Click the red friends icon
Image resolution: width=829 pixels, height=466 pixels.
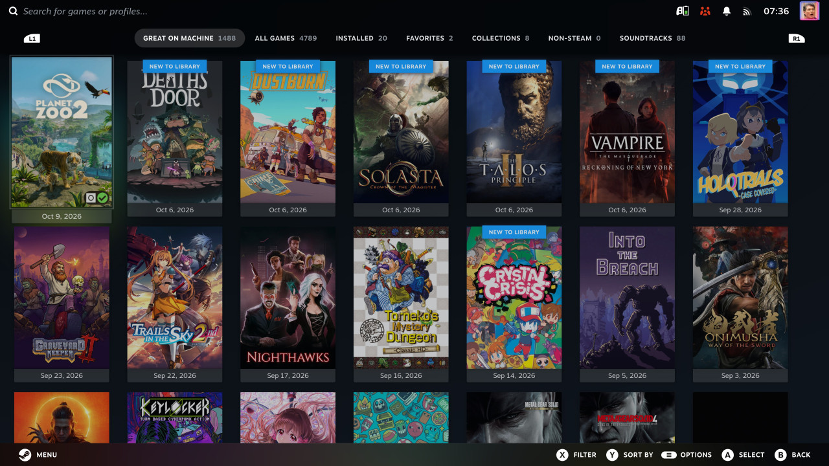click(x=705, y=12)
